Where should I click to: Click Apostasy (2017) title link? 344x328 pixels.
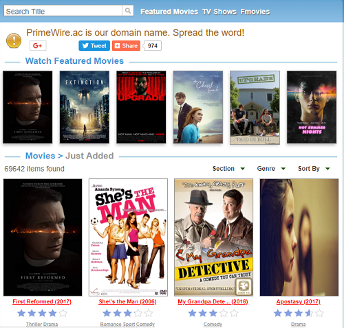299,302
